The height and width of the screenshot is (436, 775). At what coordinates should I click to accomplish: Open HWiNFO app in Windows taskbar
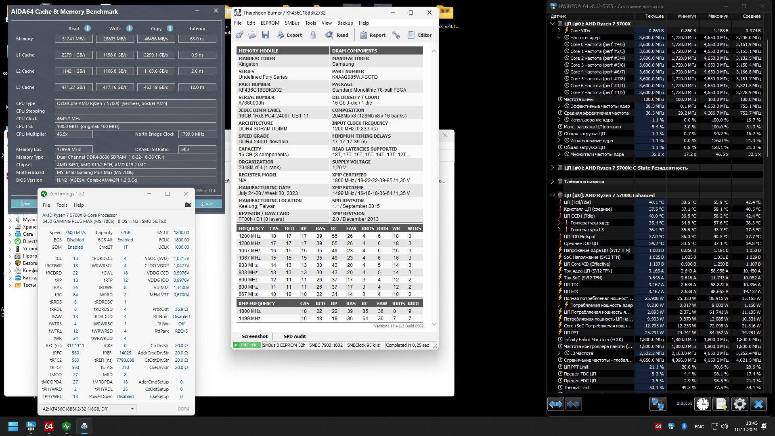point(31,426)
